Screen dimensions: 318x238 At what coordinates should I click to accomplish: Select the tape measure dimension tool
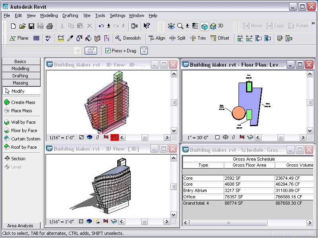click(x=61, y=38)
